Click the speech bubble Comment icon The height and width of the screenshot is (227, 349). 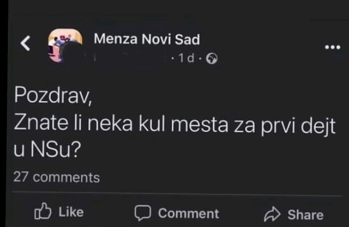[x=143, y=213]
